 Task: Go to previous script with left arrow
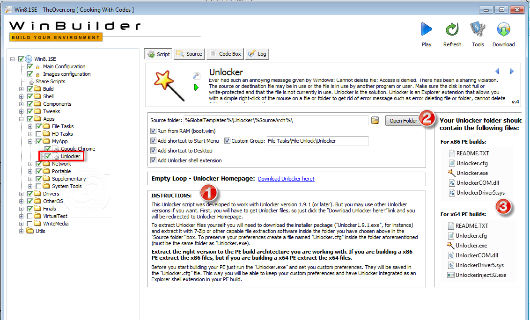(497, 71)
